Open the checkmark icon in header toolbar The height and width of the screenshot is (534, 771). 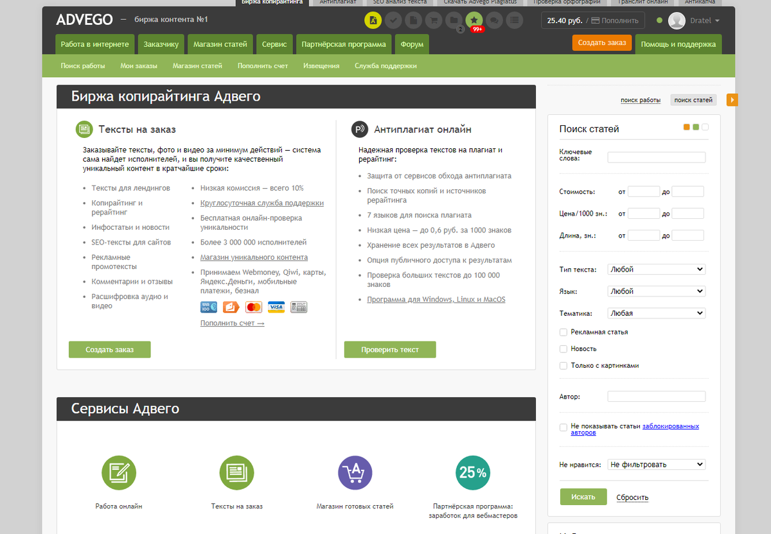(x=393, y=21)
